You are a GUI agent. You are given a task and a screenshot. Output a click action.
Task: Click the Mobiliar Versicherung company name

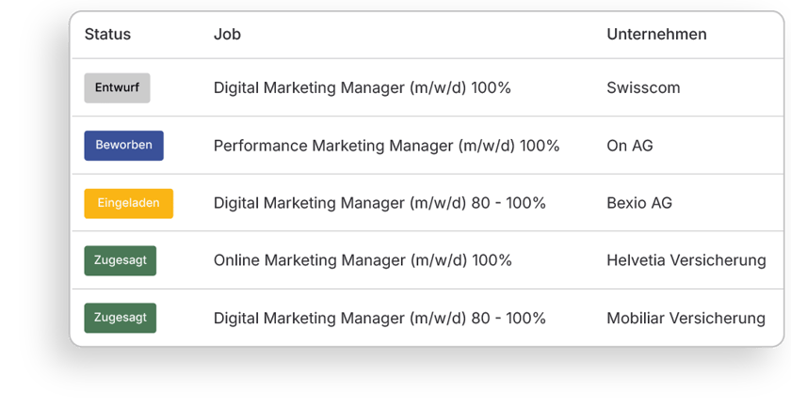[x=686, y=319]
